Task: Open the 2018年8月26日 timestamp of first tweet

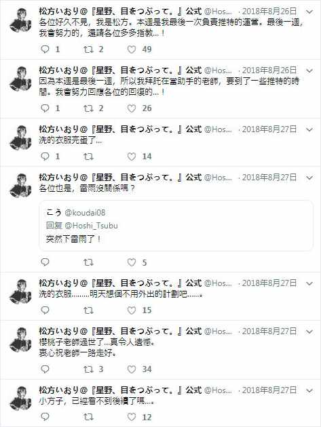Action: pos(269,12)
